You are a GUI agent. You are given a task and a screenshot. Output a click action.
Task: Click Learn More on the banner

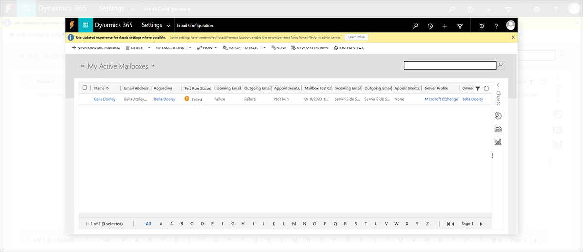[x=356, y=37]
